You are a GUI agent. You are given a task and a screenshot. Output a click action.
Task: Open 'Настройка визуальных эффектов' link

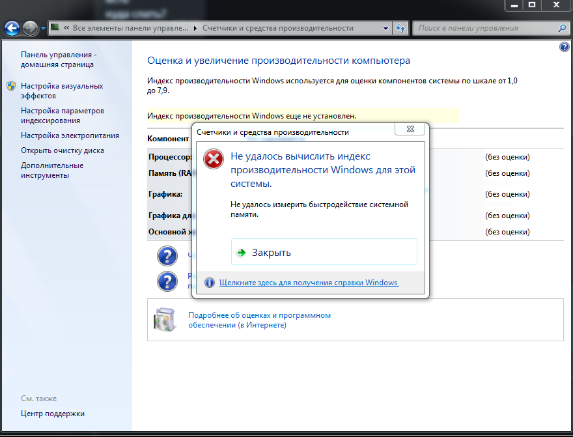pyautogui.click(x=62, y=91)
